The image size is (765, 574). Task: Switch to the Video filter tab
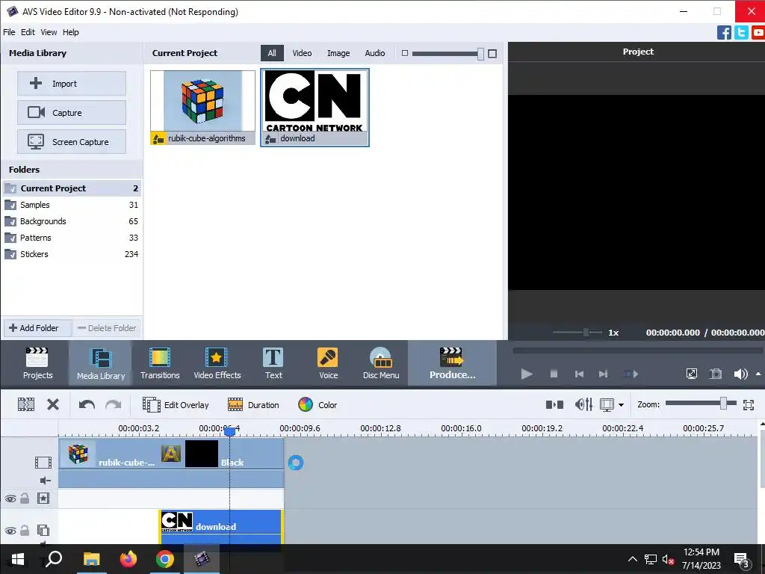coord(302,53)
